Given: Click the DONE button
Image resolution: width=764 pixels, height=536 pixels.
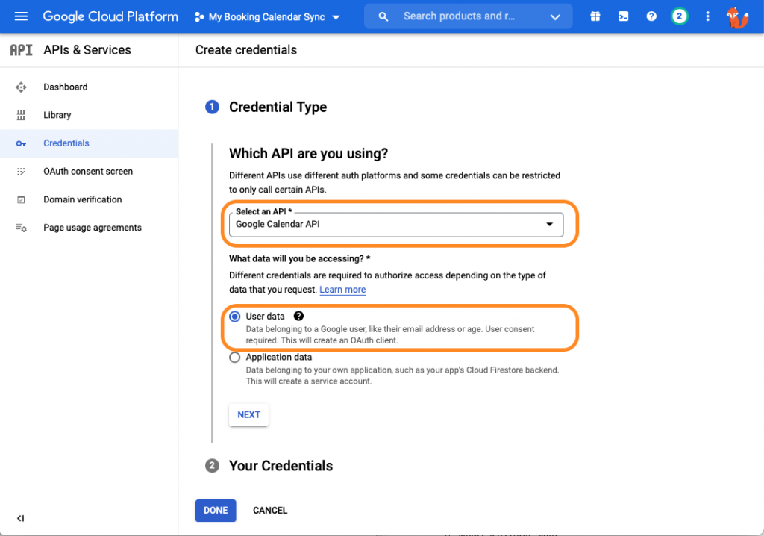Looking at the screenshot, I should pyautogui.click(x=216, y=510).
